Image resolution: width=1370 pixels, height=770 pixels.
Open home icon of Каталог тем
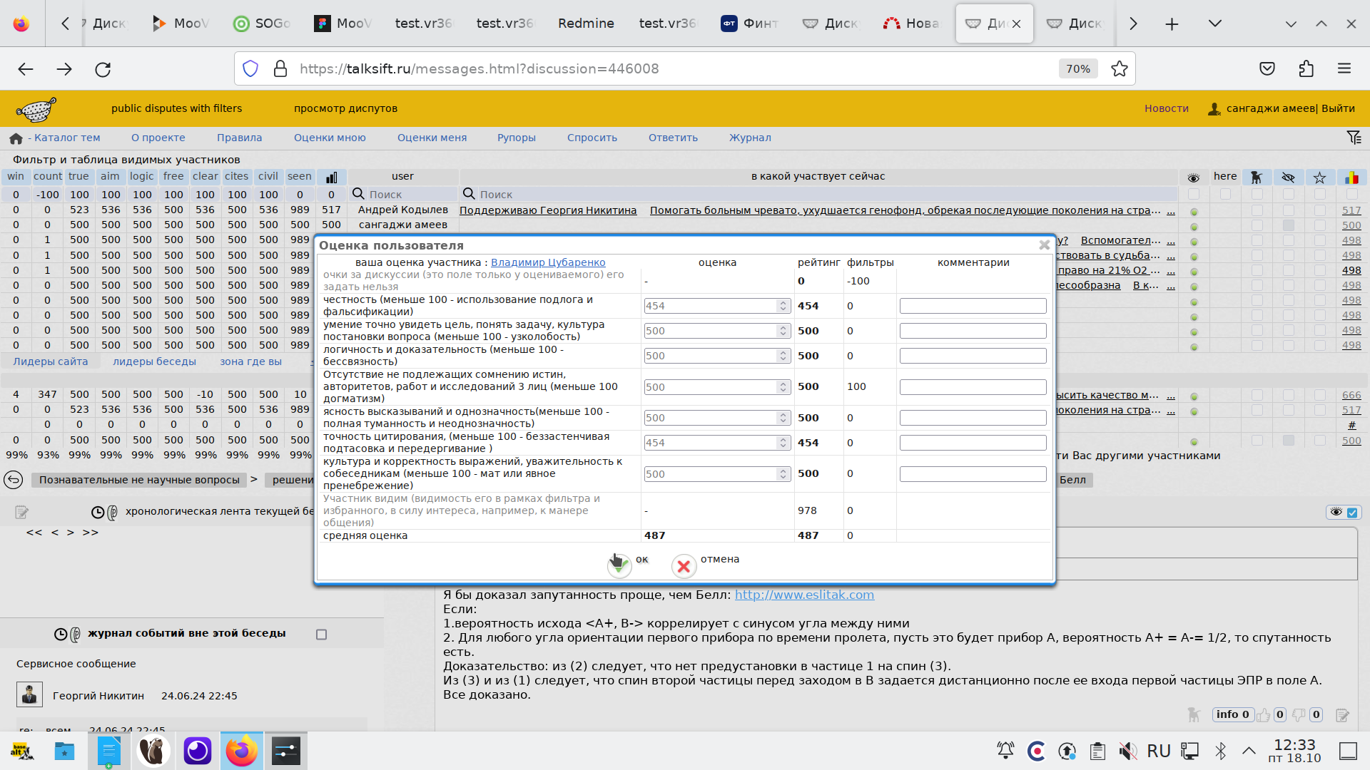[x=16, y=138]
